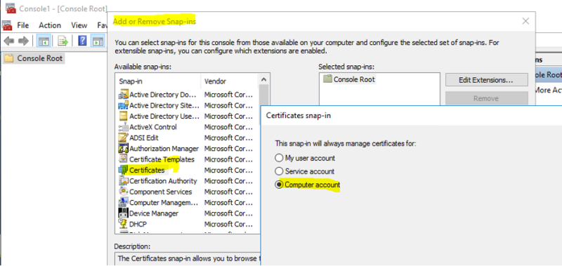Screen dimensions: 562x266
Task: Click the Console Root icon in Selected snap-ins
Action: coord(327,79)
